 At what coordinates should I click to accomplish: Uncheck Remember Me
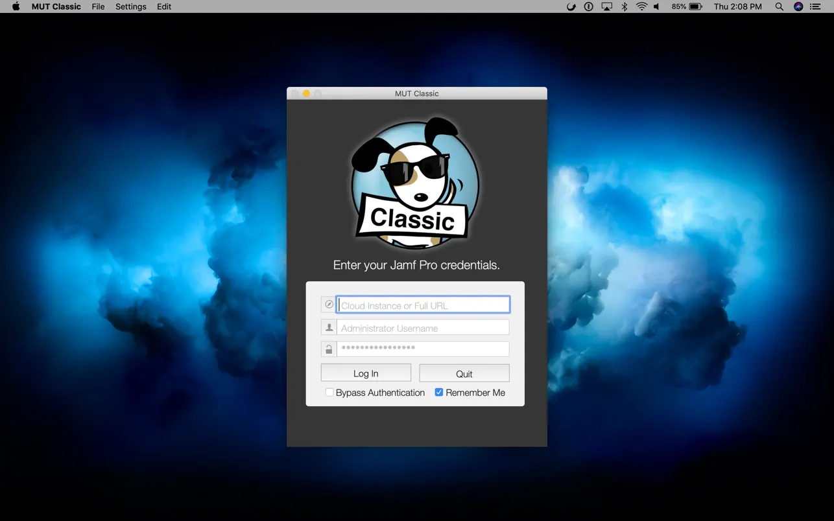tap(439, 392)
